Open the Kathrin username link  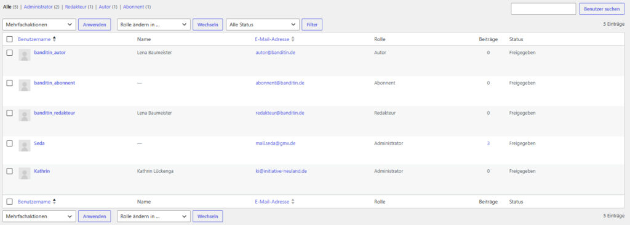pyautogui.click(x=42, y=171)
